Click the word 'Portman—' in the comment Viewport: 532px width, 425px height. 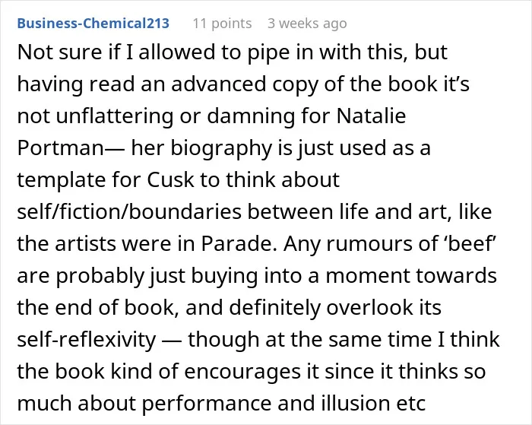71,148
